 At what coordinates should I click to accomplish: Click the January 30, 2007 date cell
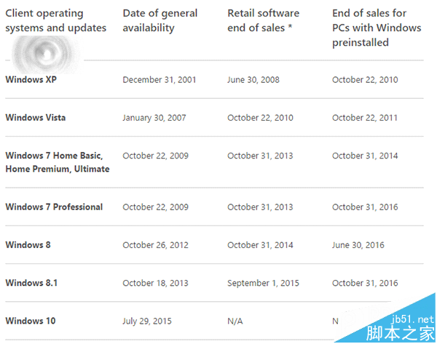(156, 118)
